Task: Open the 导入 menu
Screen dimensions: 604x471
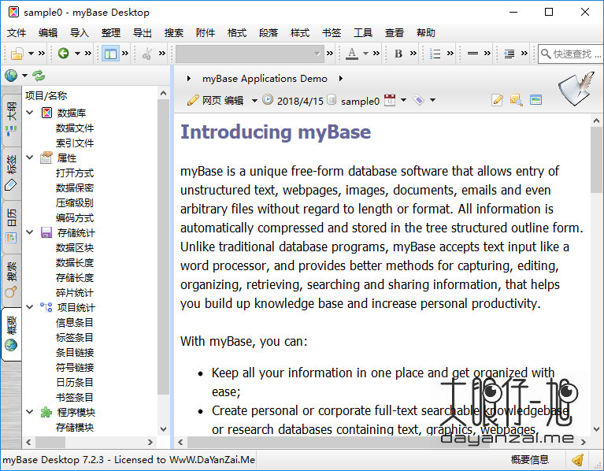Action: [80, 33]
